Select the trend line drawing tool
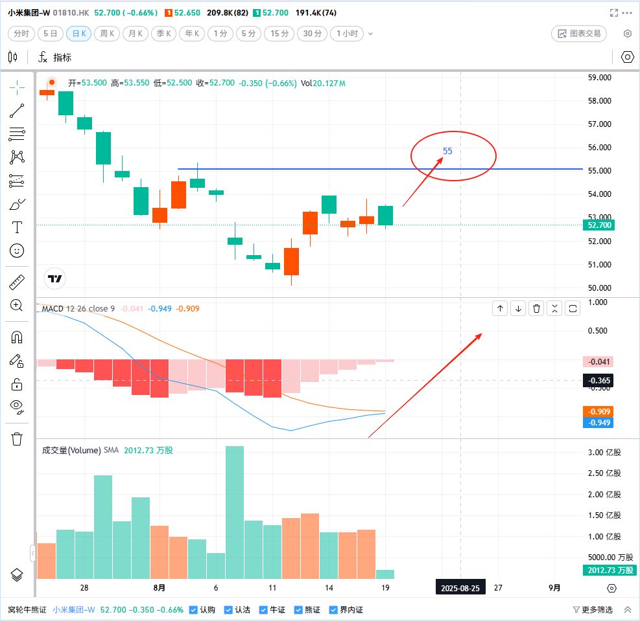 coord(17,111)
